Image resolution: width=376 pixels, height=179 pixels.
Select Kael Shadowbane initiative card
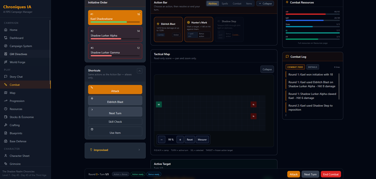point(115,18)
